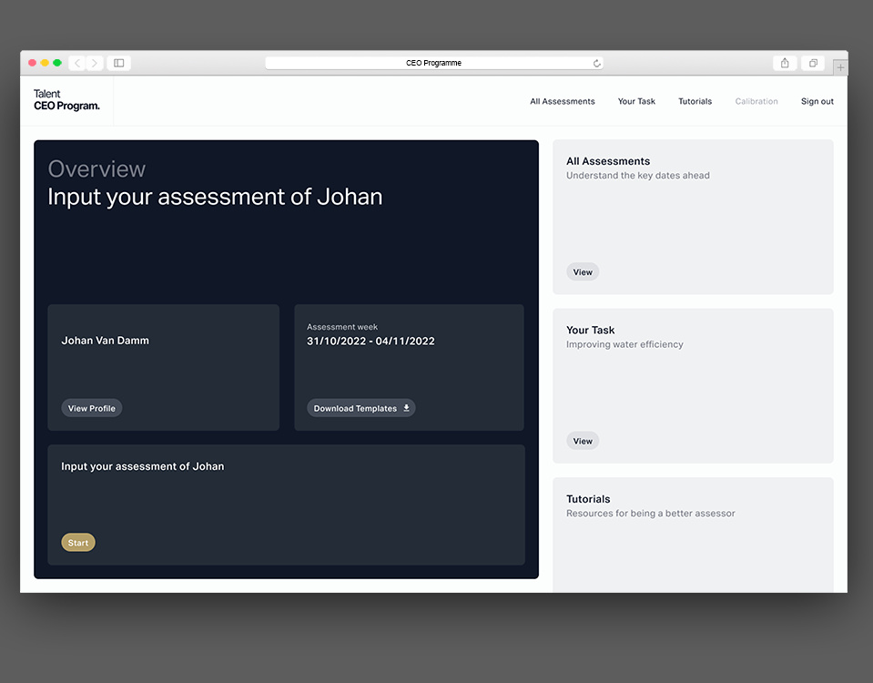Close the browser window with red button
Image resolution: width=873 pixels, height=683 pixels.
[x=32, y=63]
